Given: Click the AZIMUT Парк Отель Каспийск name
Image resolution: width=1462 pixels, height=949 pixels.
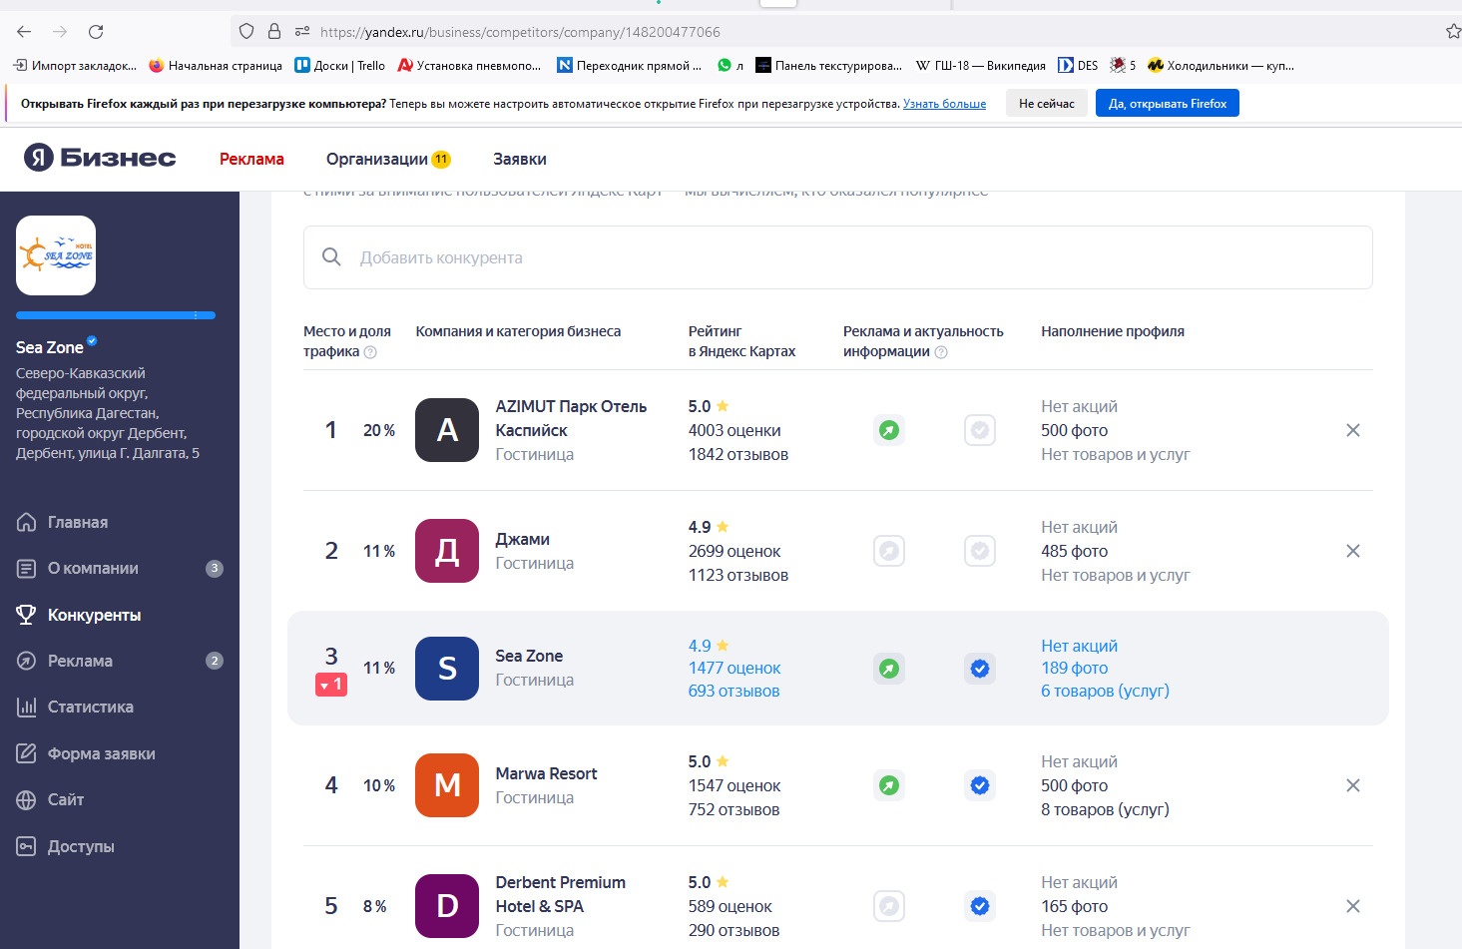Looking at the screenshot, I should pyautogui.click(x=571, y=418).
